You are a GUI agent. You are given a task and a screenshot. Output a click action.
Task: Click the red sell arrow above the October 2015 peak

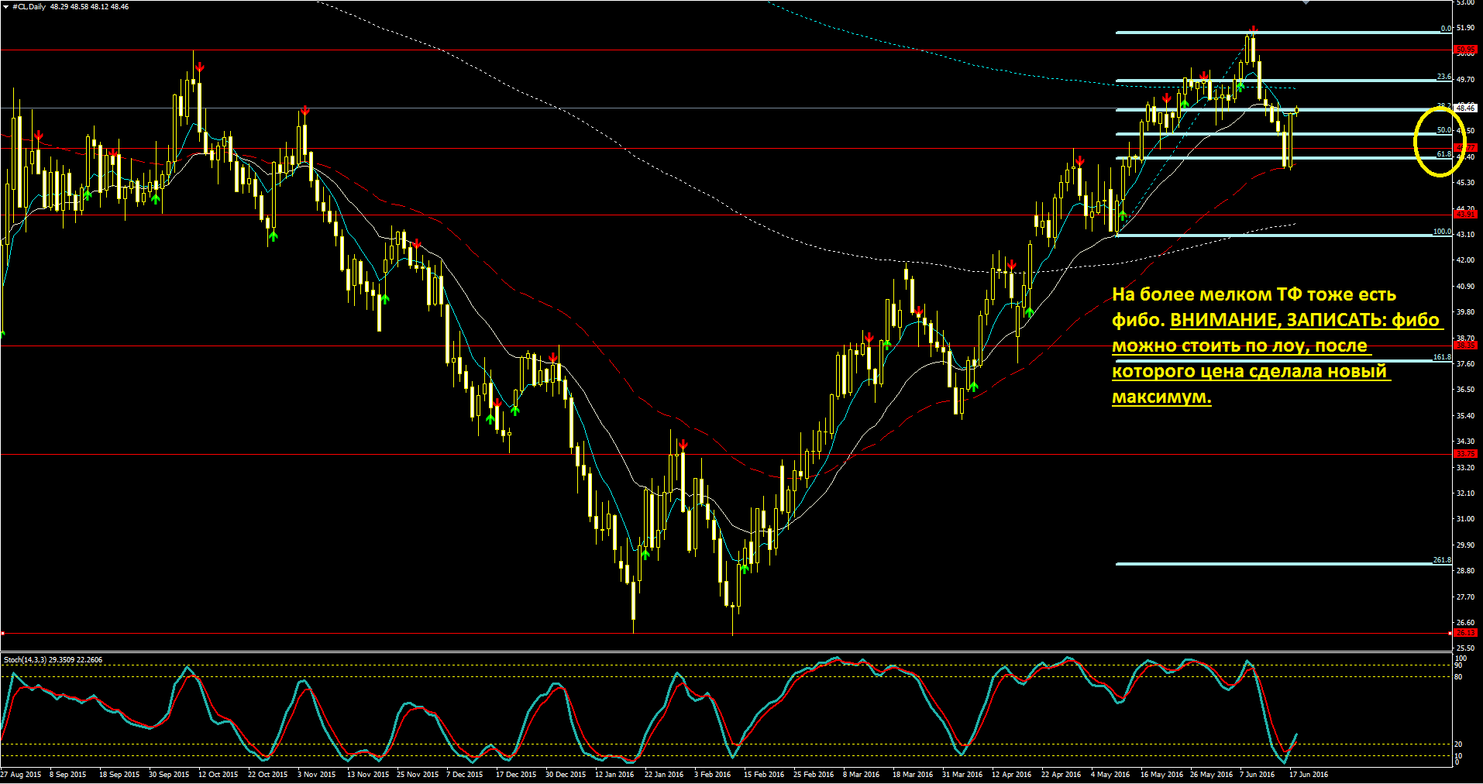click(200, 68)
